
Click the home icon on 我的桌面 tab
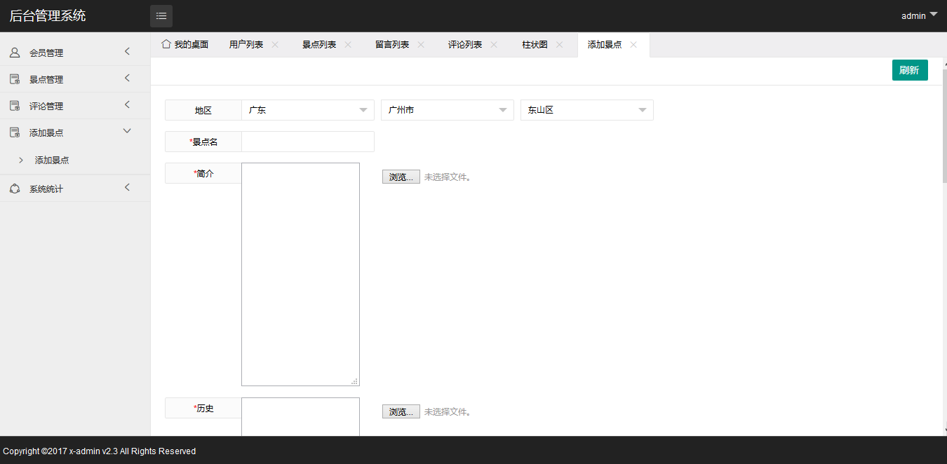pyautogui.click(x=166, y=43)
